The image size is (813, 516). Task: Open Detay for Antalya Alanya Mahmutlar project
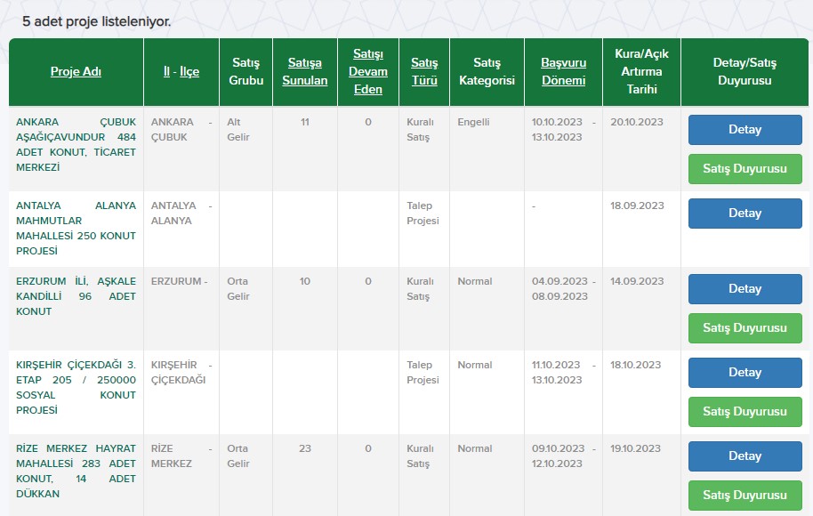coord(745,214)
